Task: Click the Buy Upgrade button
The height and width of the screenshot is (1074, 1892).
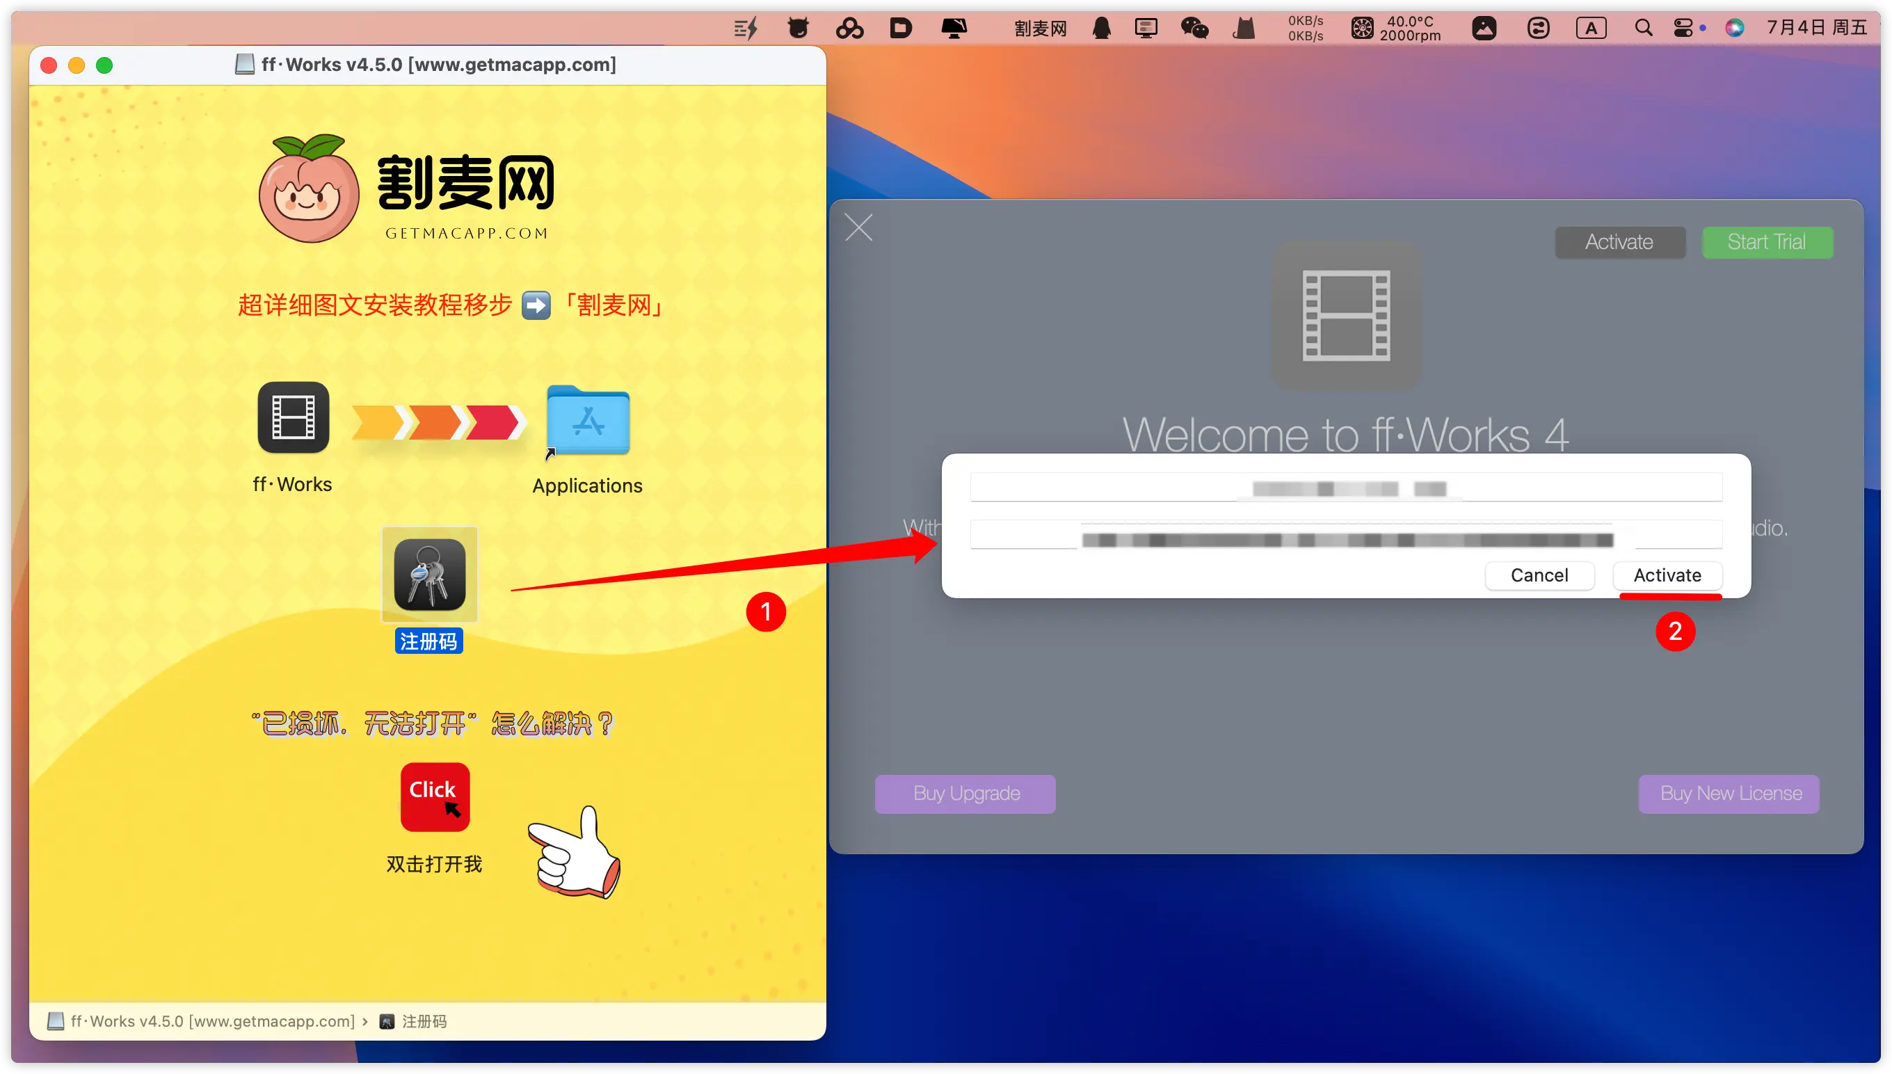Action: click(965, 794)
